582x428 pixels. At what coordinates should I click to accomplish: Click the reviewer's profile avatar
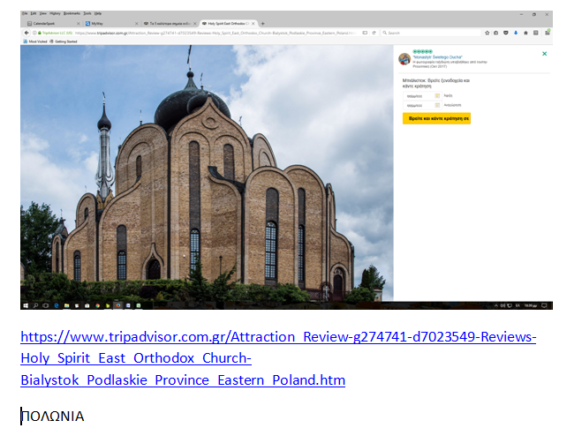click(x=404, y=59)
